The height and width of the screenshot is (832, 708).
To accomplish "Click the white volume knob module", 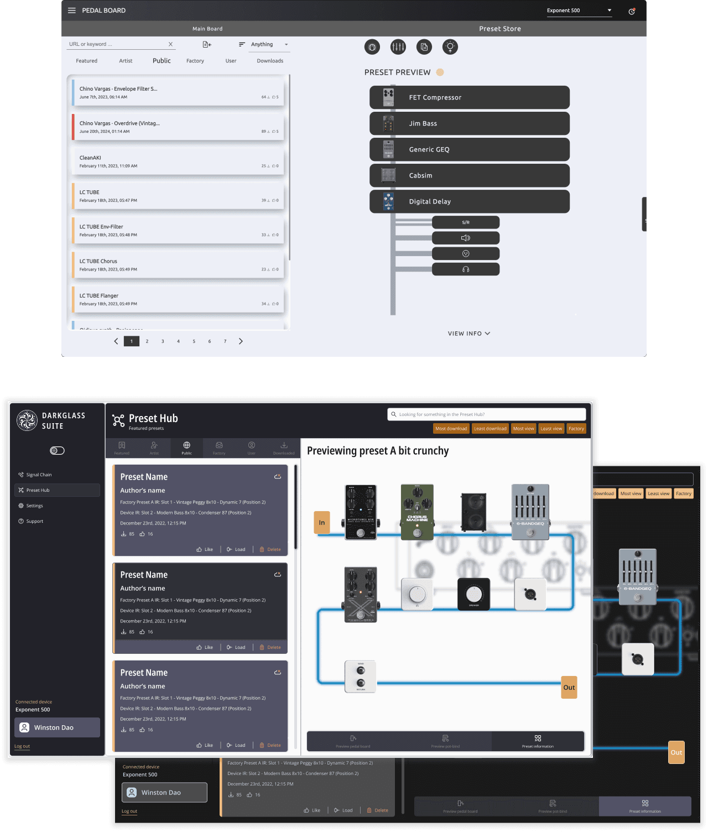I will 417,594.
